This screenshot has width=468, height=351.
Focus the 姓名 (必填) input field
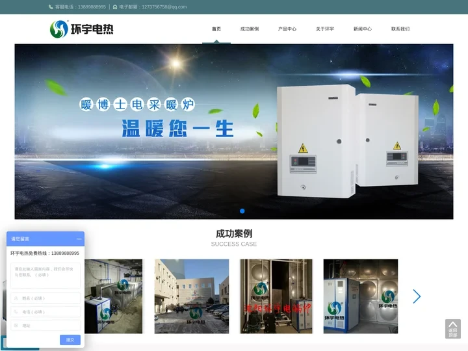click(45, 298)
